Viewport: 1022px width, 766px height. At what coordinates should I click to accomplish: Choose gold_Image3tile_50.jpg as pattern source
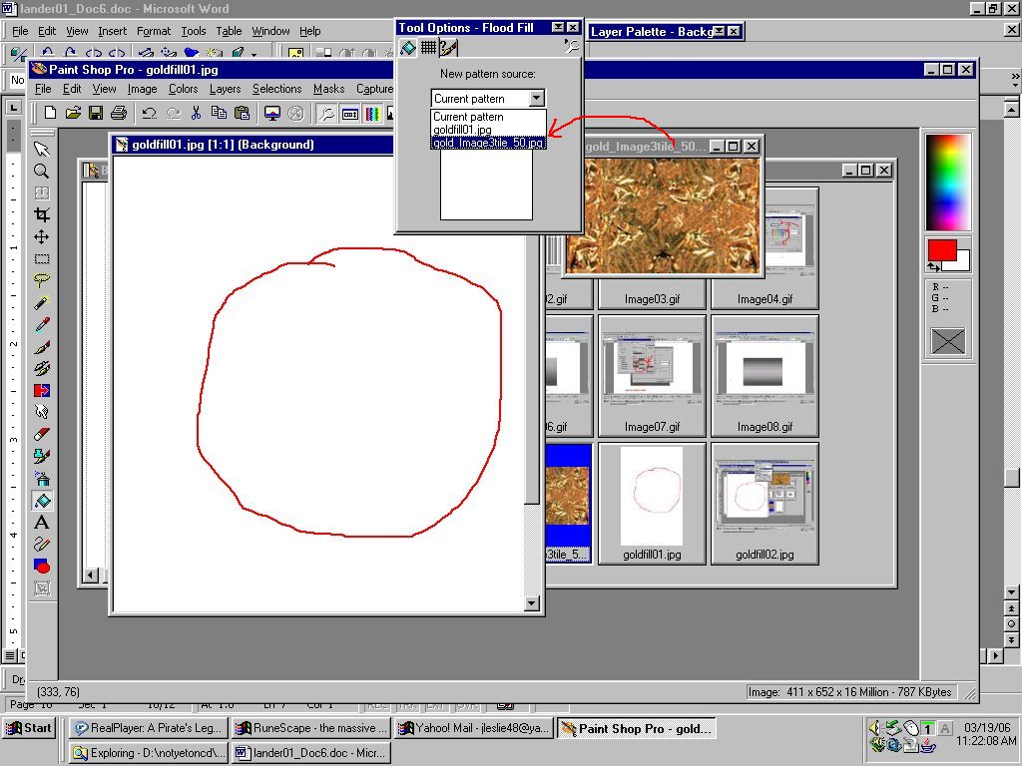(489, 143)
